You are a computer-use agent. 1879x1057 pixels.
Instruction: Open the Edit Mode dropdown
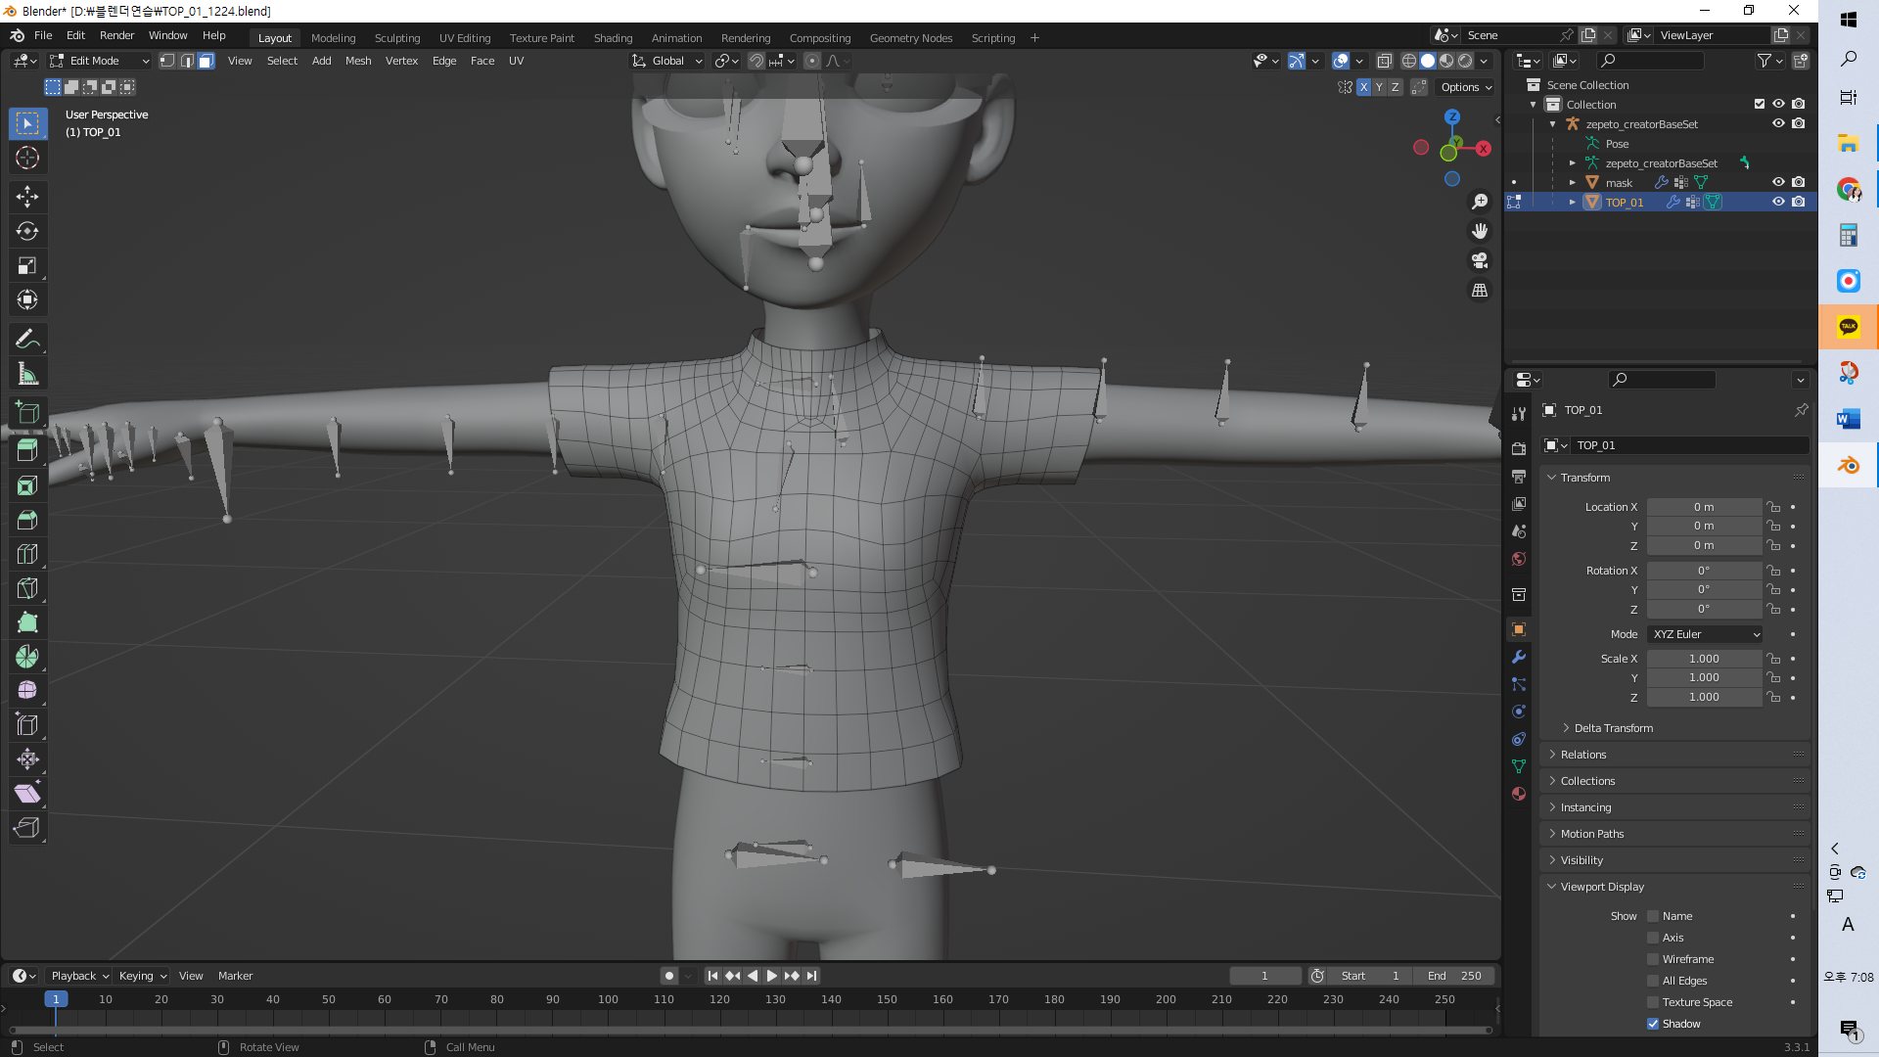pos(100,61)
